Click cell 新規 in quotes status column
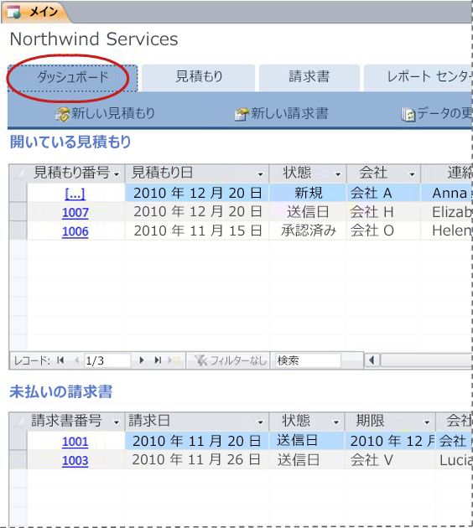Viewport: 473px width, 528px height. coord(308,193)
